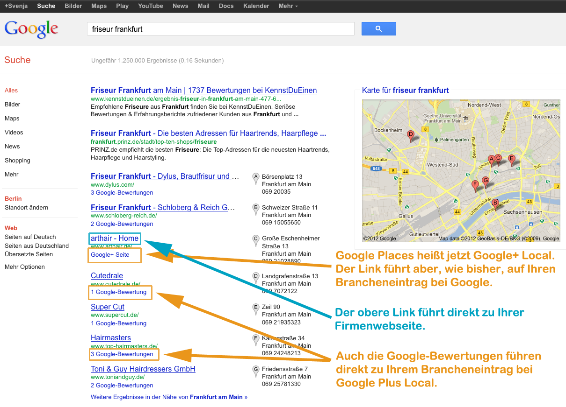Click the Google logo

31,29
